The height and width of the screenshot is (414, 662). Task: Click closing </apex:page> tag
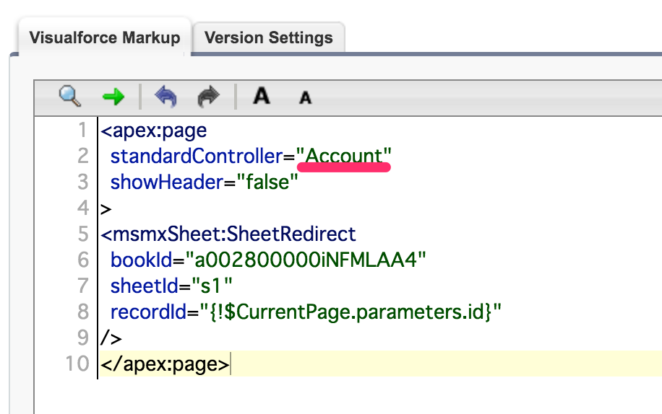(165, 364)
